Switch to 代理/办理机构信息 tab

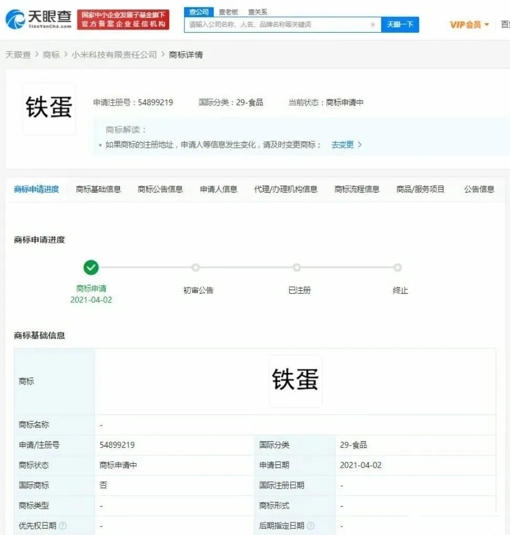[285, 190]
